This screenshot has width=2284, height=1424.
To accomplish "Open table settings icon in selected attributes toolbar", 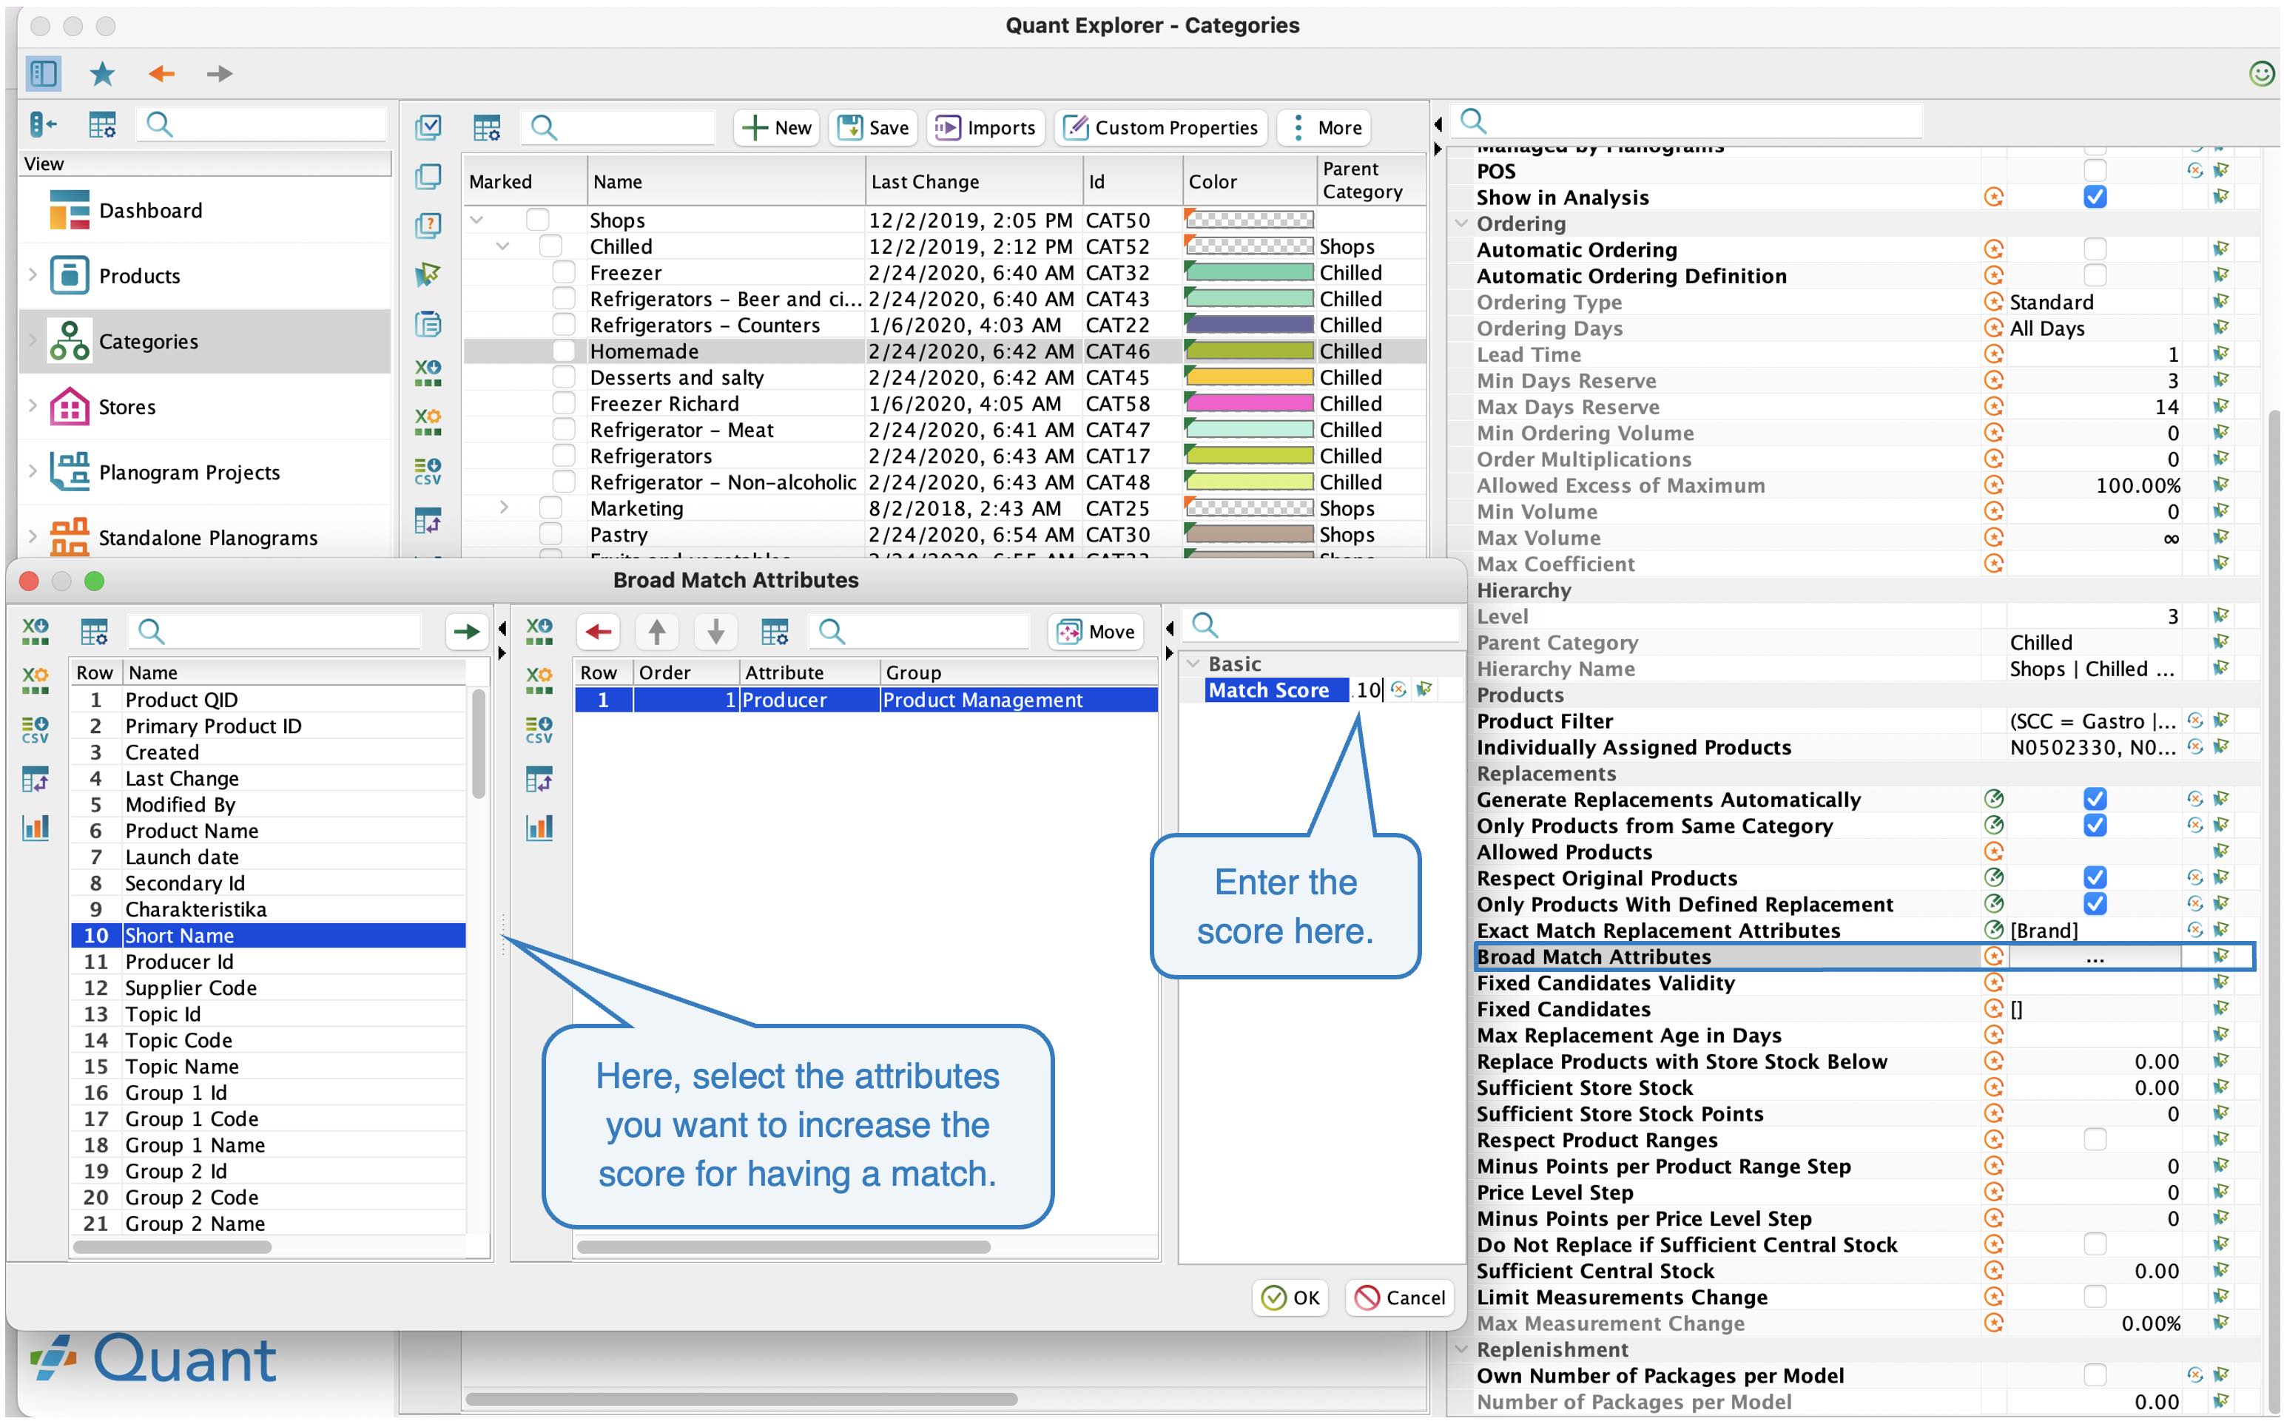I will point(774,631).
